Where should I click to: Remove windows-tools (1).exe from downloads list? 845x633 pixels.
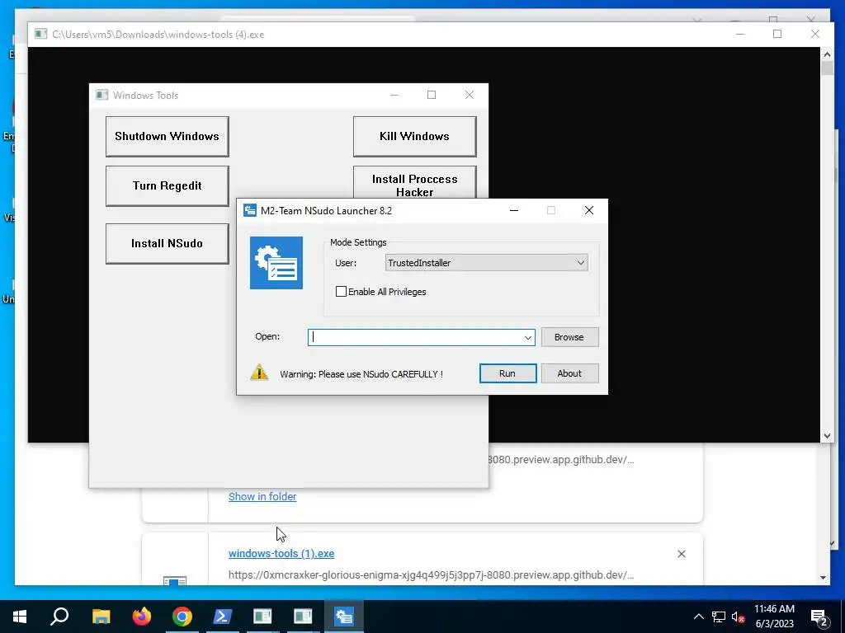coord(682,554)
